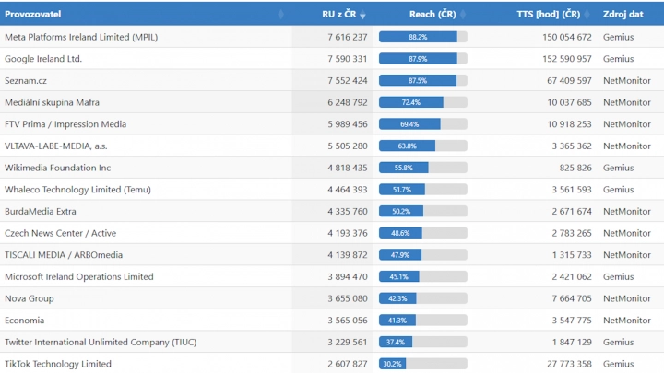Click TTS value 825 826
The height and width of the screenshot is (373, 664).
(x=575, y=168)
